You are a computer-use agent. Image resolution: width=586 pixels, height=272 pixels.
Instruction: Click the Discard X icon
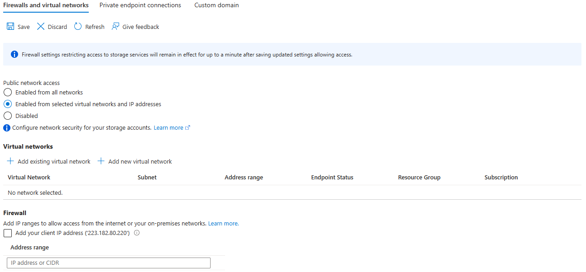coord(41,27)
